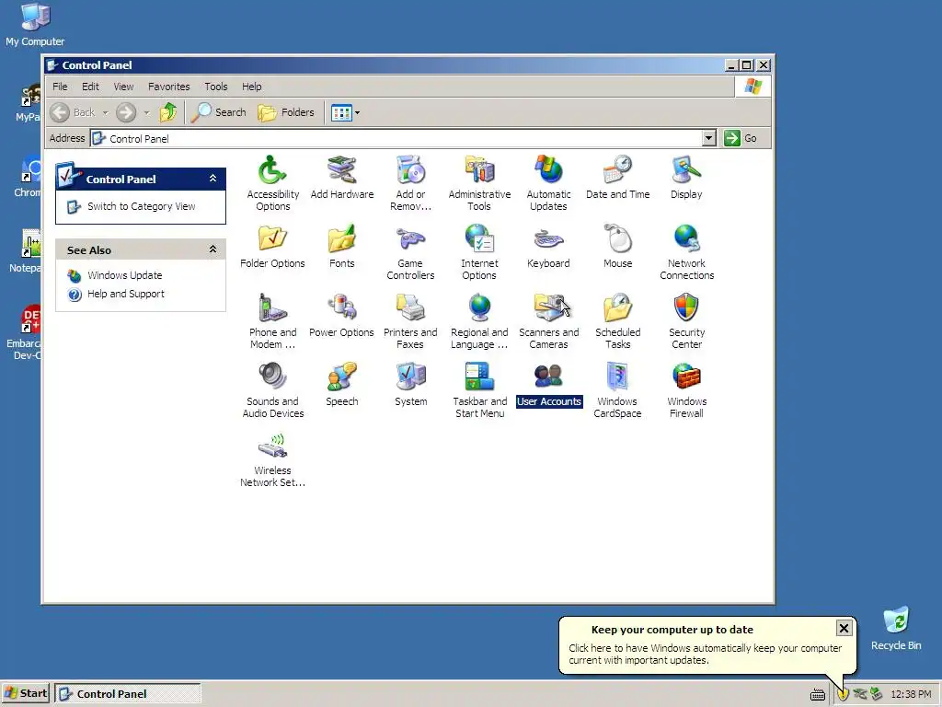Open Add Hardware wizard icon

point(342,178)
